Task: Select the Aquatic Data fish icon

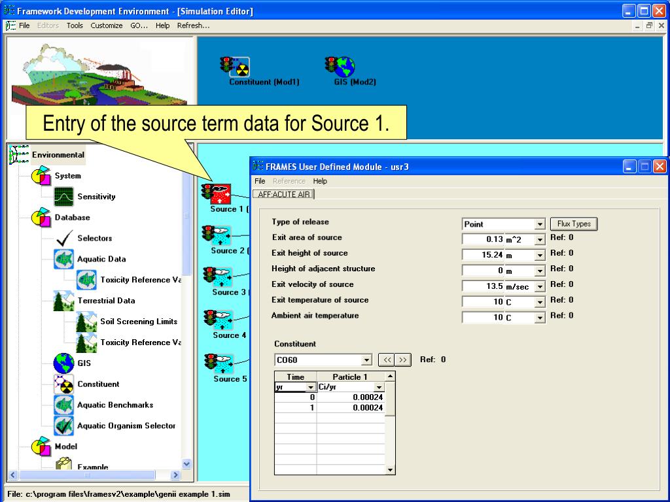Action: [63, 259]
